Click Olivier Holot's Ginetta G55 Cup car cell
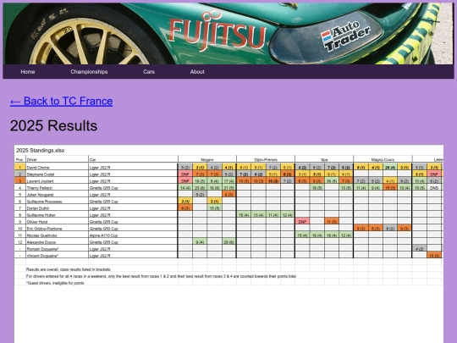457x343 pixels. coord(133,222)
